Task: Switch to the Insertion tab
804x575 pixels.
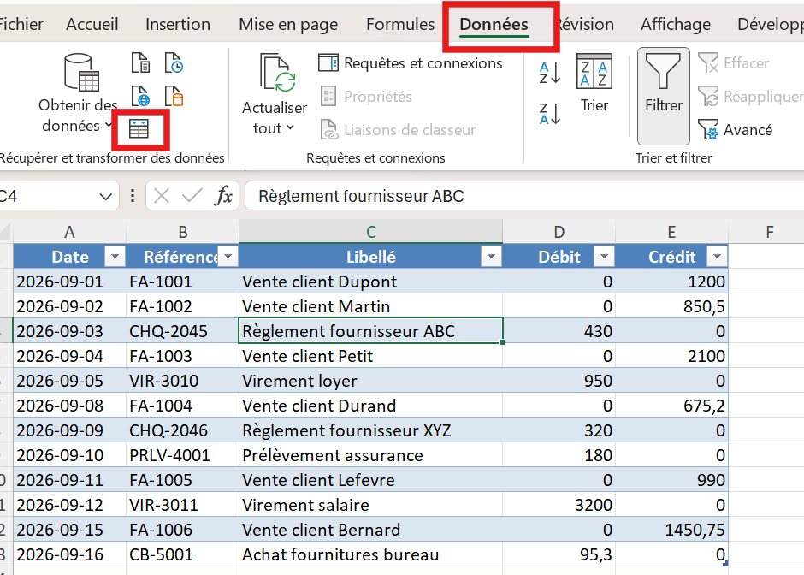Action: [x=178, y=24]
